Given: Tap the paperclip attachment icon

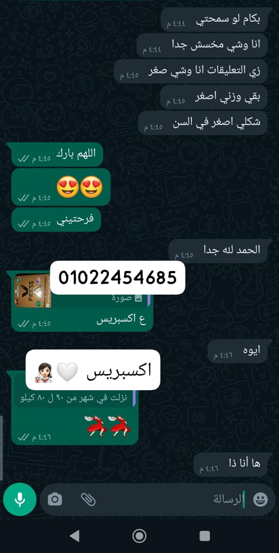Looking at the screenshot, I should [x=88, y=499].
